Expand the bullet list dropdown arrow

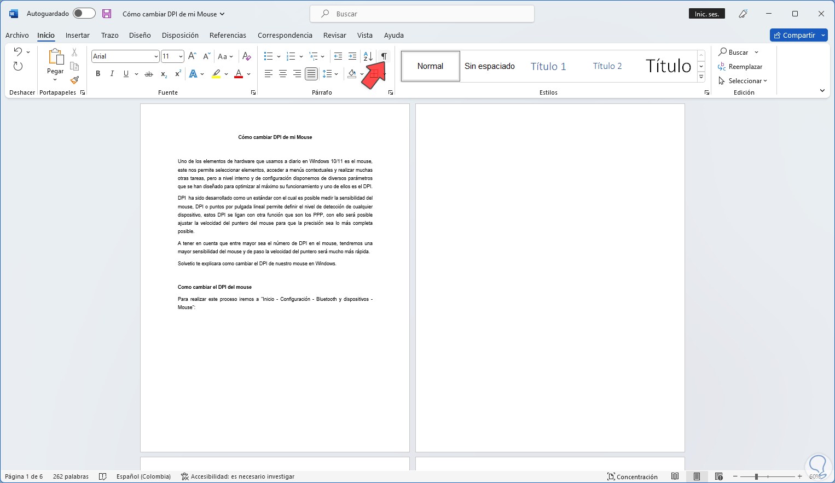tap(279, 56)
